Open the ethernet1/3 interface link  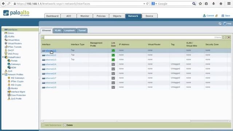(51, 60)
